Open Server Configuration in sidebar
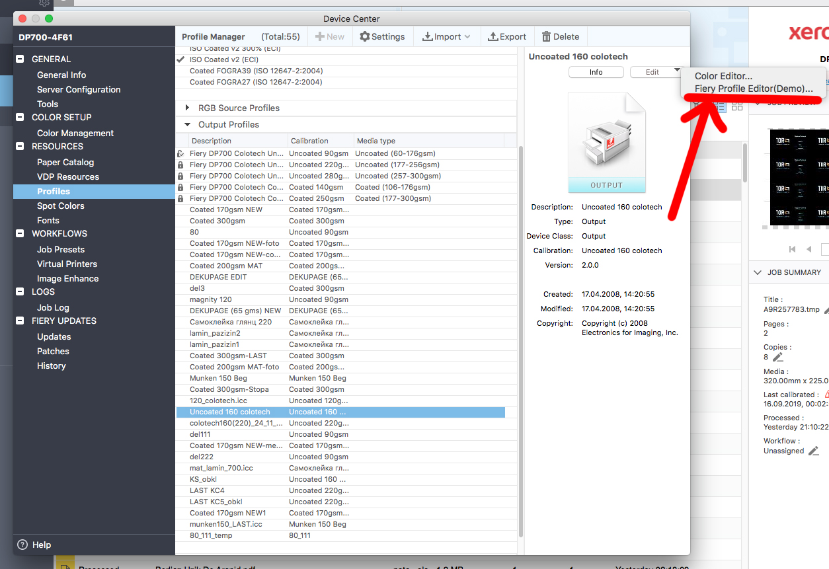This screenshot has height=569, width=829. (79, 89)
